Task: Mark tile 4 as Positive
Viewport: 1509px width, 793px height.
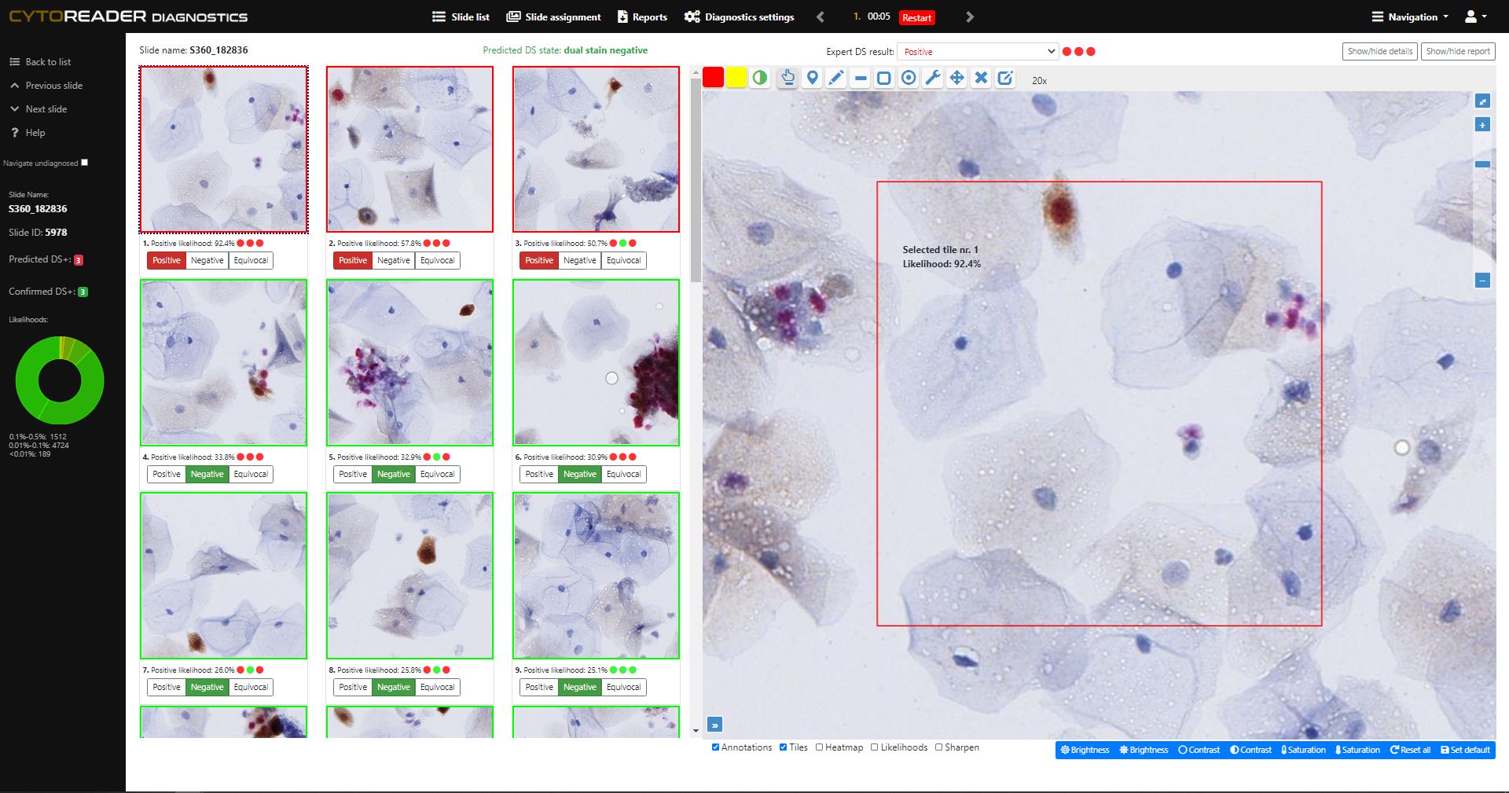Action: 167,475
